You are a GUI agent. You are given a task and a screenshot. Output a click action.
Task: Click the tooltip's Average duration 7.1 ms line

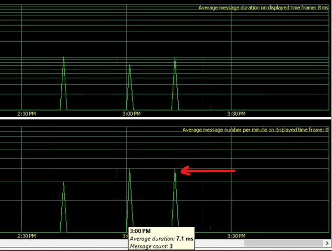tap(161, 239)
